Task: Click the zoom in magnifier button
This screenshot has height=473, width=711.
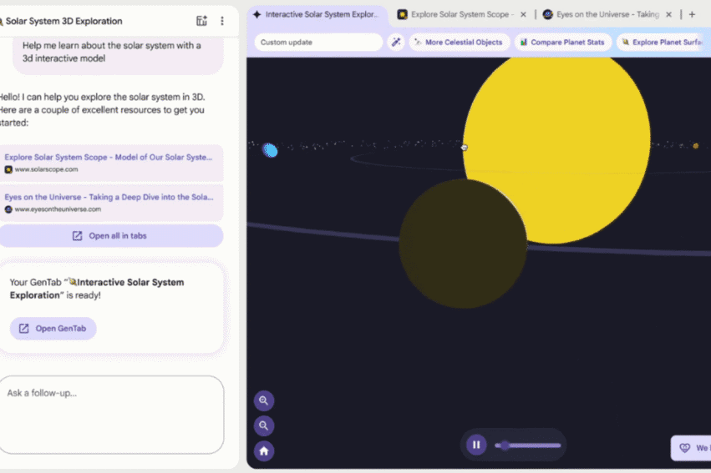Action: click(264, 400)
